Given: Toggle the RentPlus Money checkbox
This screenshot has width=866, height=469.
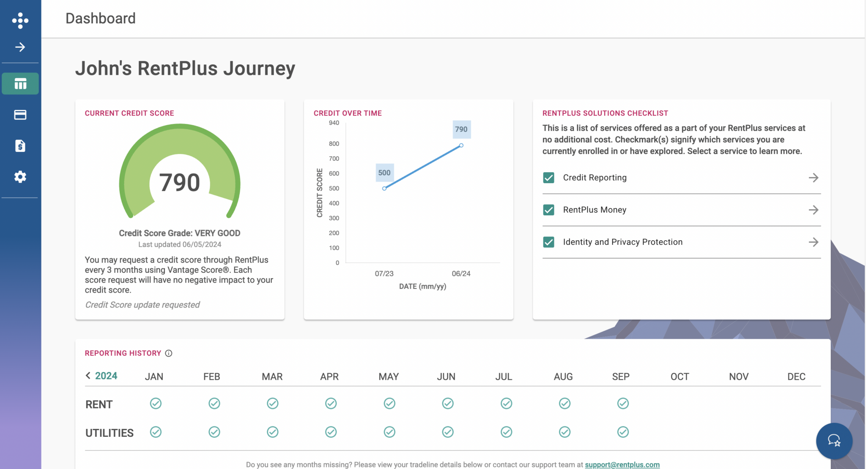Looking at the screenshot, I should 548,210.
